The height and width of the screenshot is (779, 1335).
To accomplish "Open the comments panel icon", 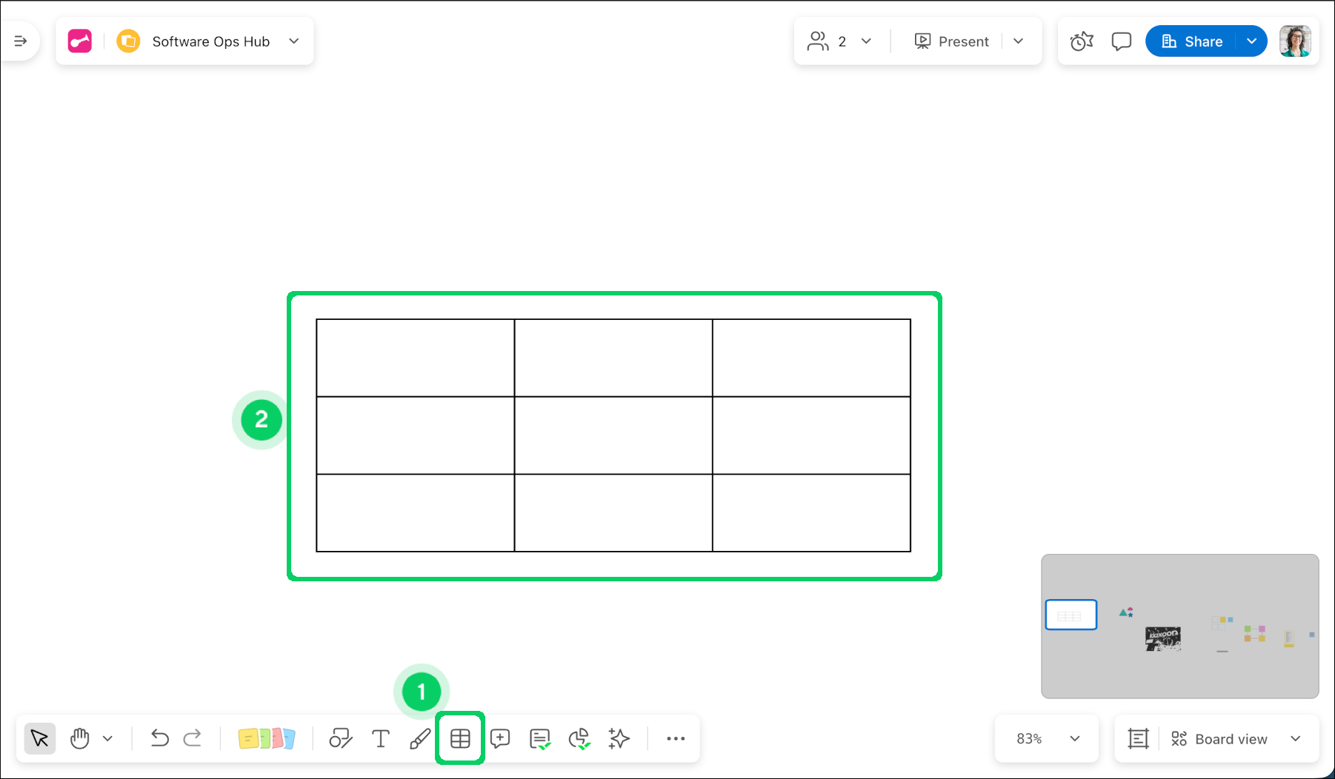I will tap(1121, 41).
